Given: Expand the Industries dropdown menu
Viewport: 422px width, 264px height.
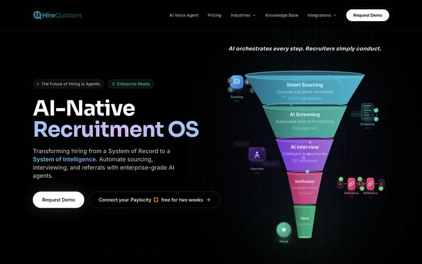Looking at the screenshot, I should tap(243, 15).
